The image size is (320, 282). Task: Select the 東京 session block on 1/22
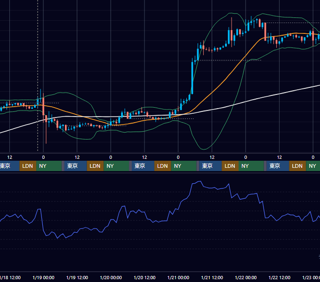(278, 166)
